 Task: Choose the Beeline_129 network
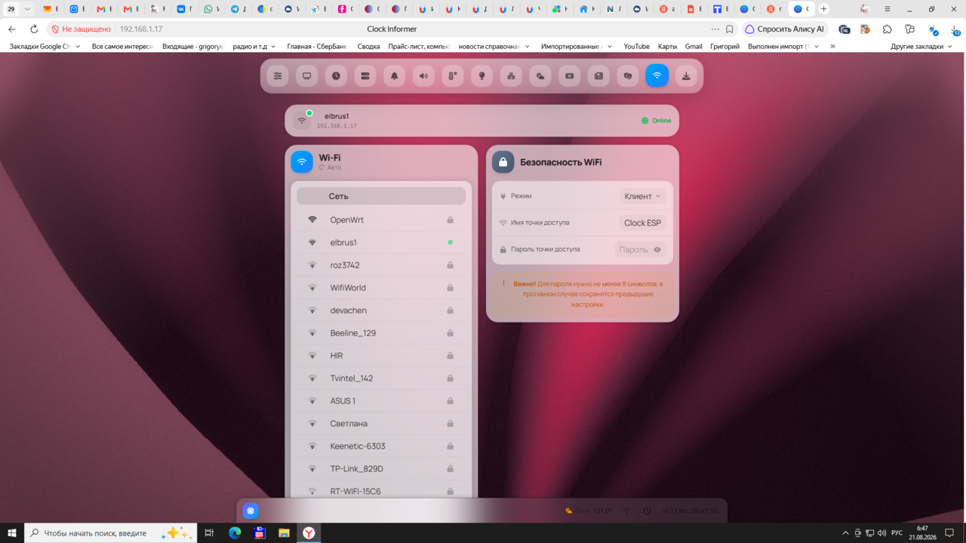(381, 333)
